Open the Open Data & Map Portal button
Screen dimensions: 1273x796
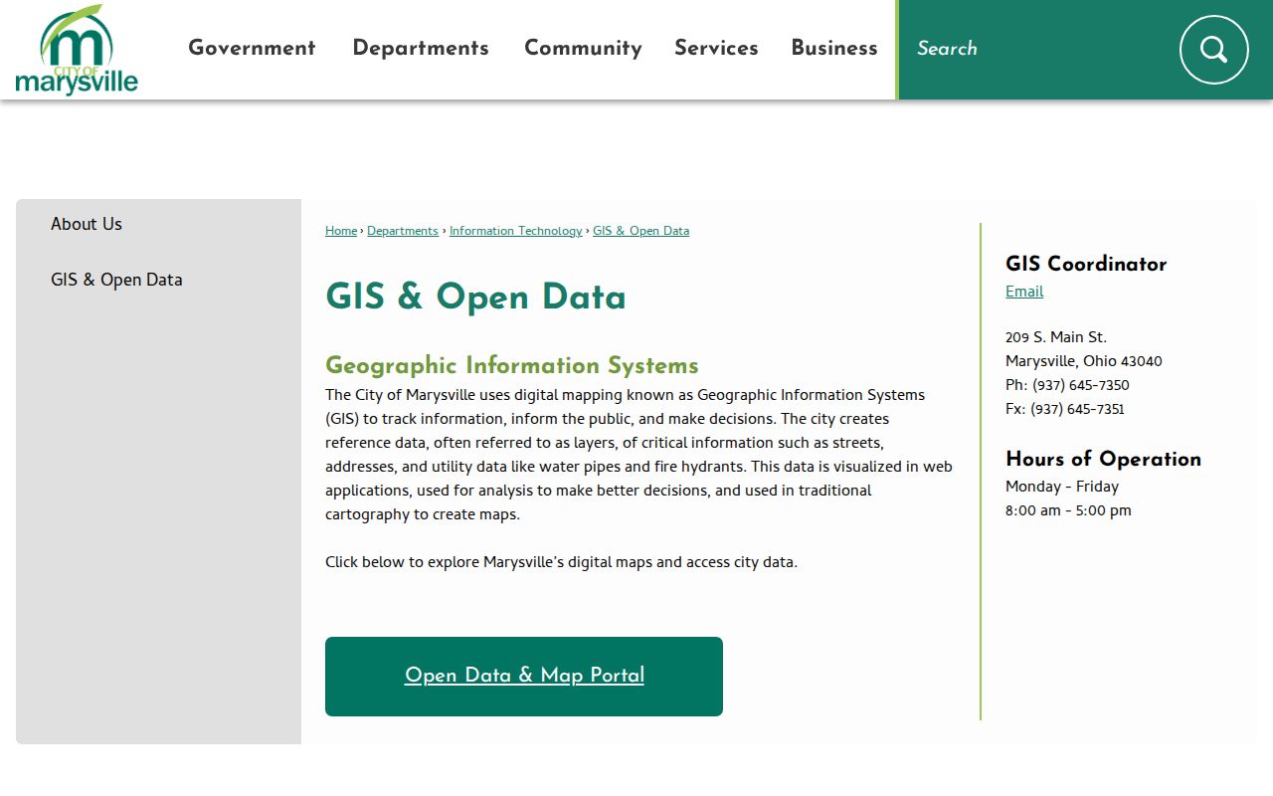click(524, 677)
